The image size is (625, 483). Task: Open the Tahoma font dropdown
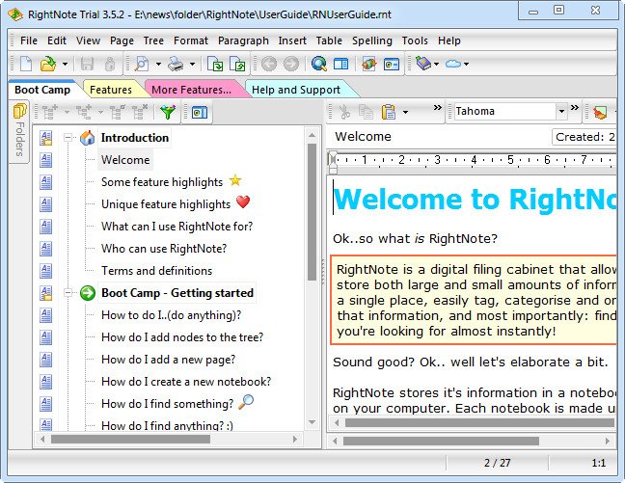pos(561,111)
